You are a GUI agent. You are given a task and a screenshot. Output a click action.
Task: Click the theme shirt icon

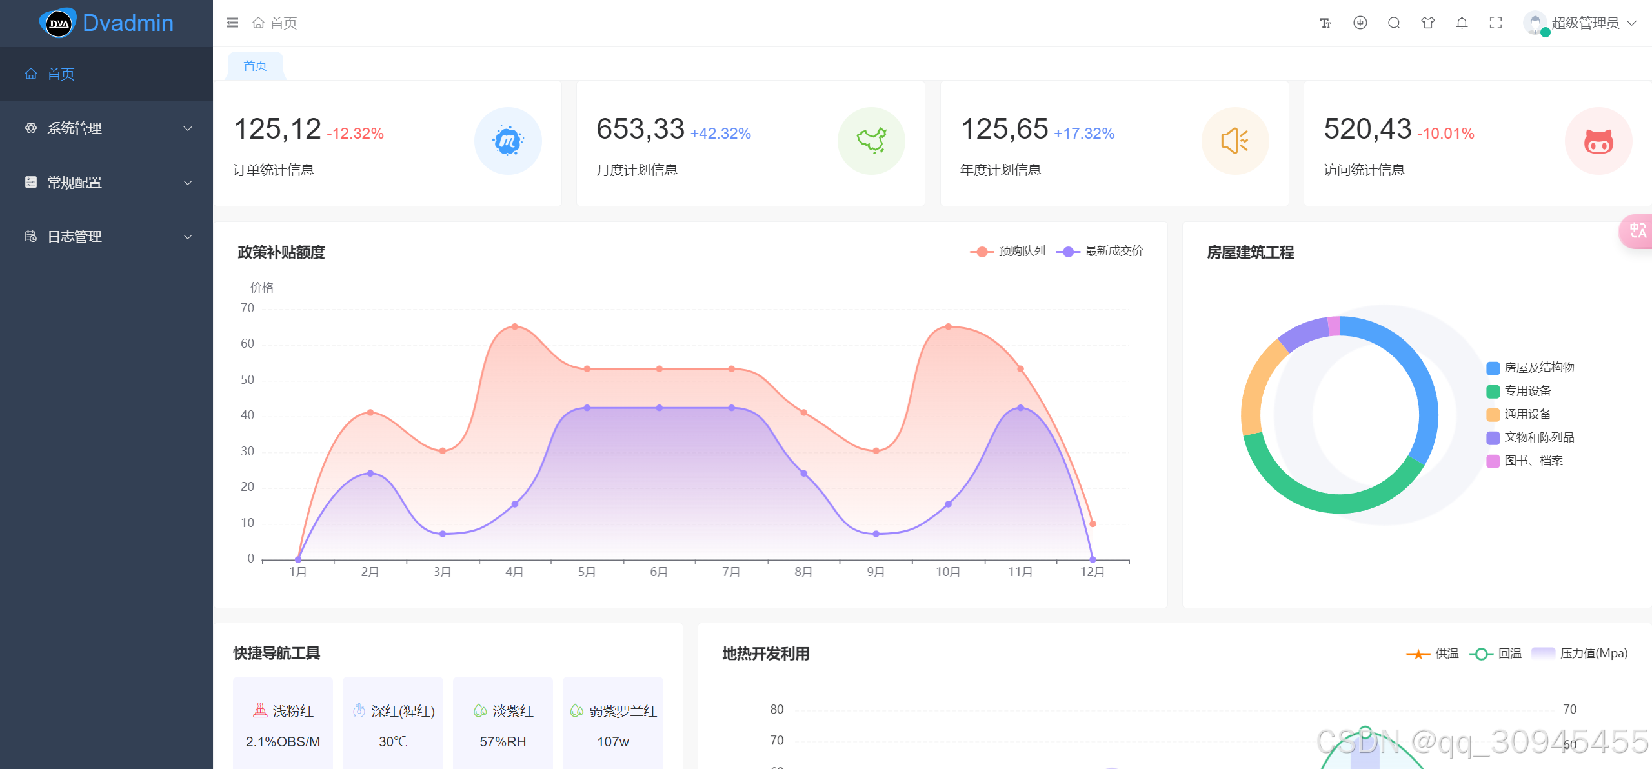[1427, 23]
